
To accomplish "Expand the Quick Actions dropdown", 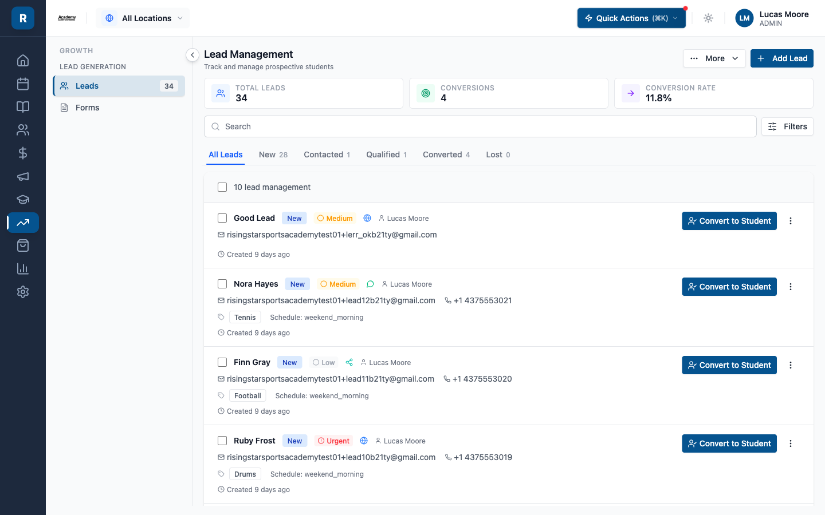I will point(631,18).
